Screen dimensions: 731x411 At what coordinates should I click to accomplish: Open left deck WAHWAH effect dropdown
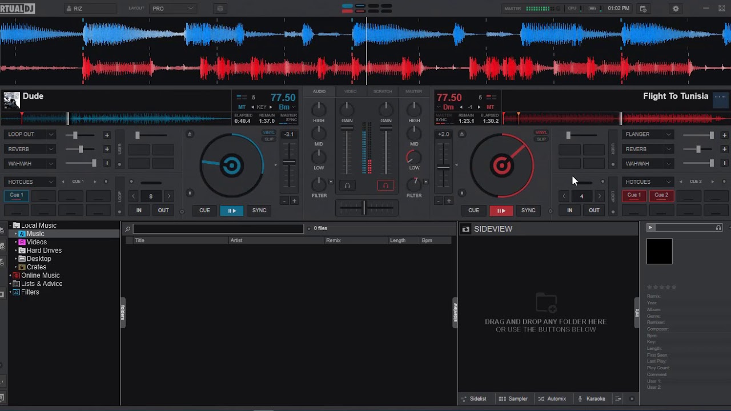[x=31, y=163]
